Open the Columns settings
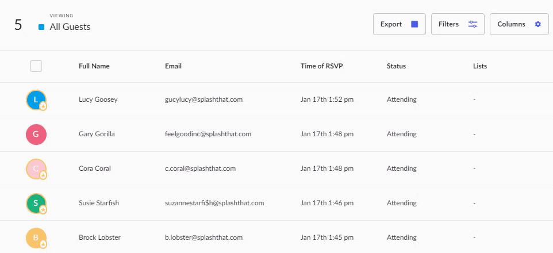This screenshot has width=553, height=253. [519, 24]
